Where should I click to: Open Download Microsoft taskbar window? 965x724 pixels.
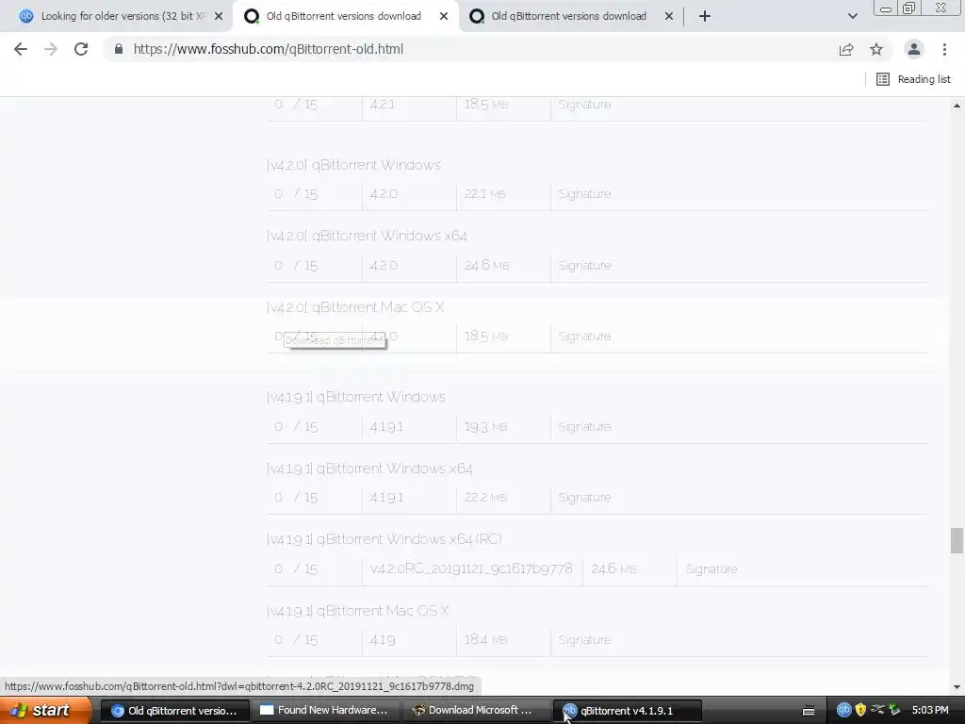(x=476, y=711)
